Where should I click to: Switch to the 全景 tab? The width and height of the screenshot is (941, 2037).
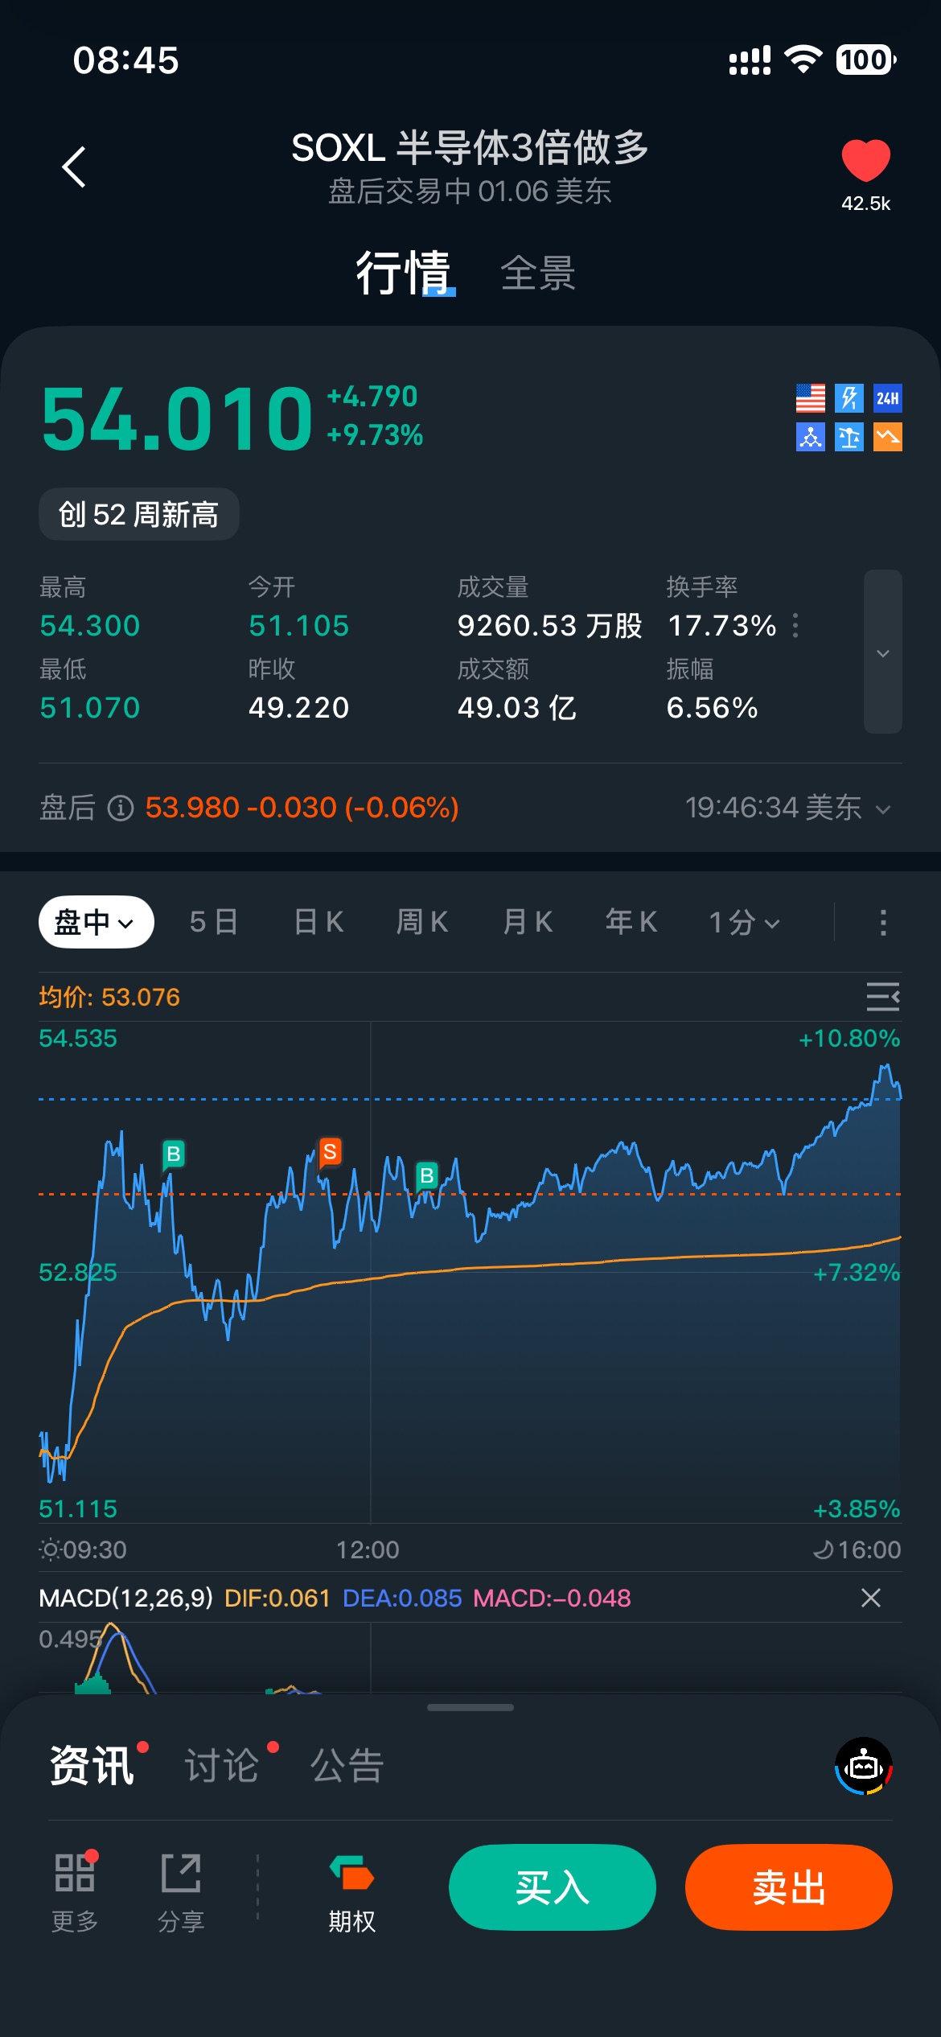coord(537,274)
